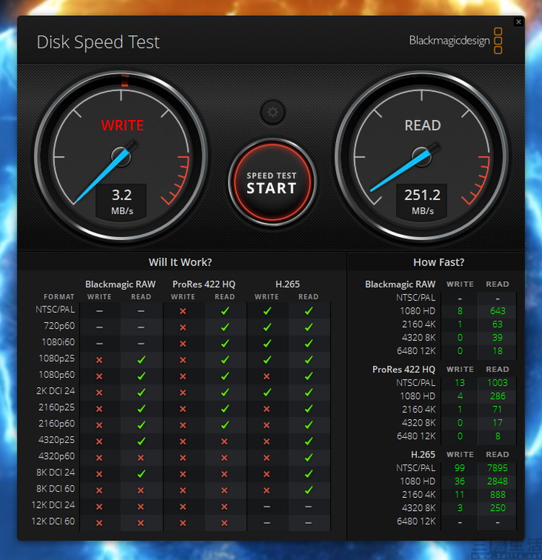The image size is (542, 560).
Task: Click Blackmagic RAW read checkmark for 2160p60
Action: [141, 425]
